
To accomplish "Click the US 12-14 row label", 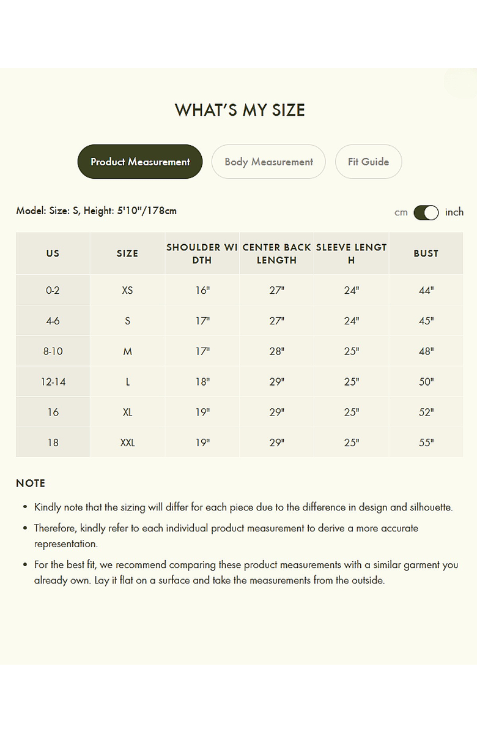I will 53,382.
